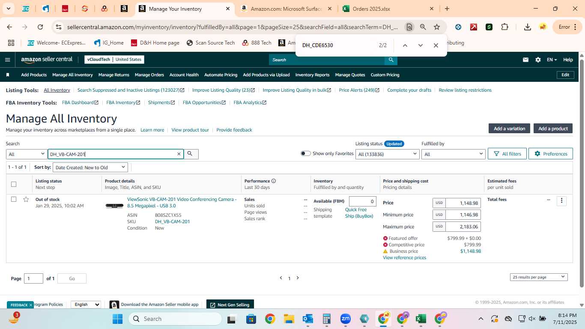Go to previous find-in-page match
The image size is (585, 329).
pyautogui.click(x=405, y=45)
